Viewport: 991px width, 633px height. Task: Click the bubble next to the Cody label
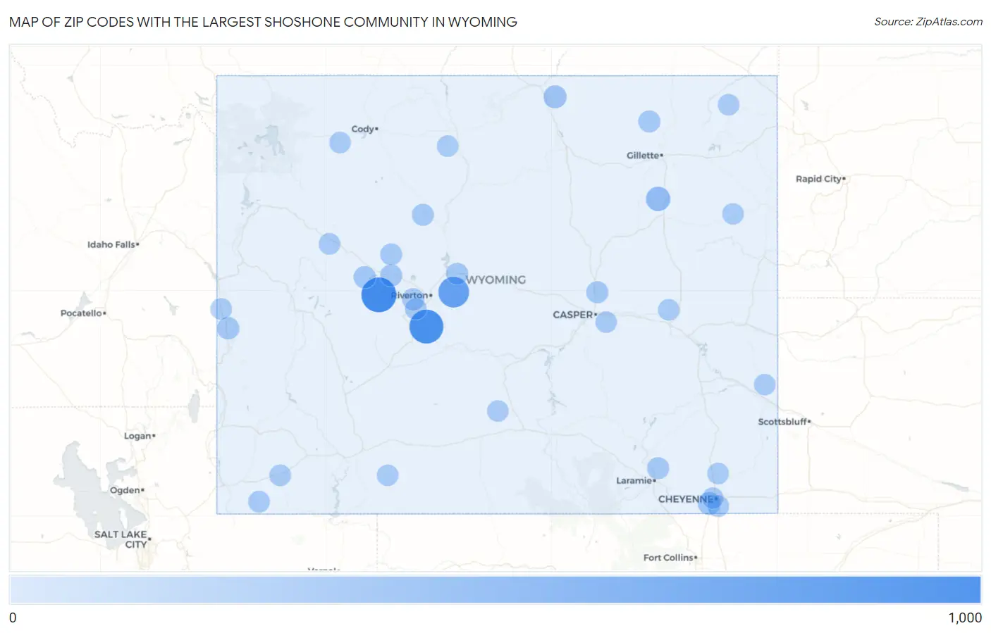point(340,142)
